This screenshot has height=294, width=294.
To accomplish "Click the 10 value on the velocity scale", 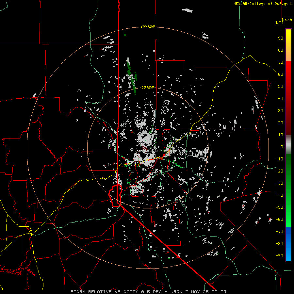I will tap(281, 135).
